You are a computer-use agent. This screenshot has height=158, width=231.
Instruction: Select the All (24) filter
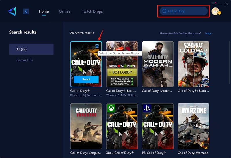pyautogui.click(x=31, y=49)
